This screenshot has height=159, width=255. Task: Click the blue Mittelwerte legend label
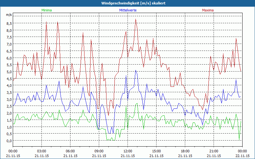click(128, 10)
